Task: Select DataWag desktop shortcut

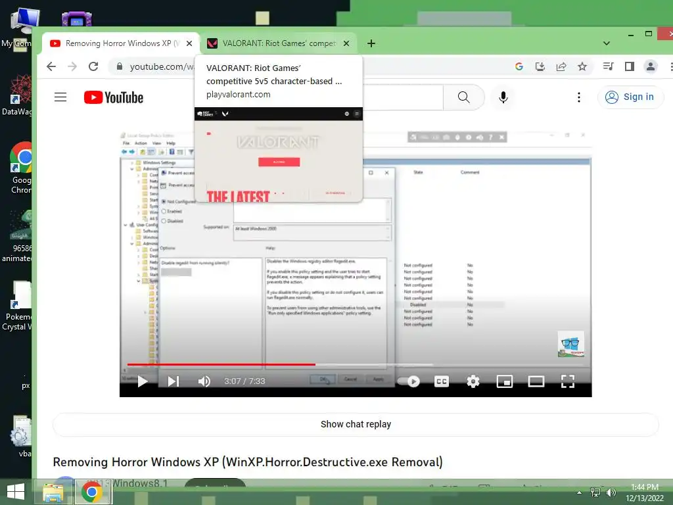Action: (x=18, y=95)
